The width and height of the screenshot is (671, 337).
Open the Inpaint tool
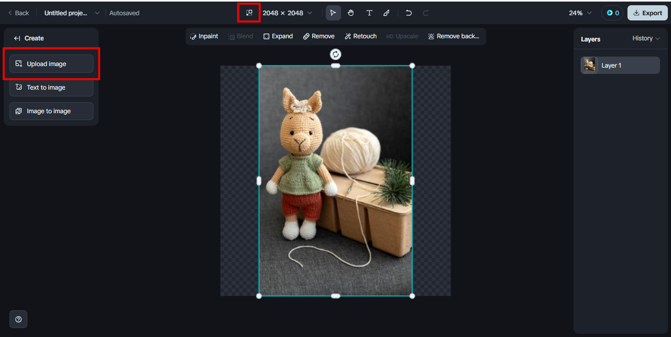pyautogui.click(x=204, y=36)
